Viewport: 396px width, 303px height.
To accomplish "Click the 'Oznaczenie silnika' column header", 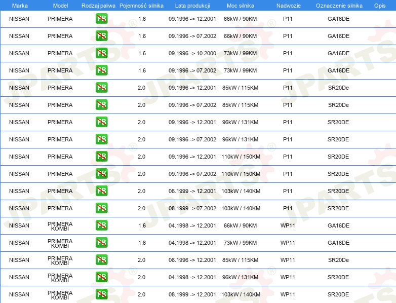I will (x=339, y=6).
